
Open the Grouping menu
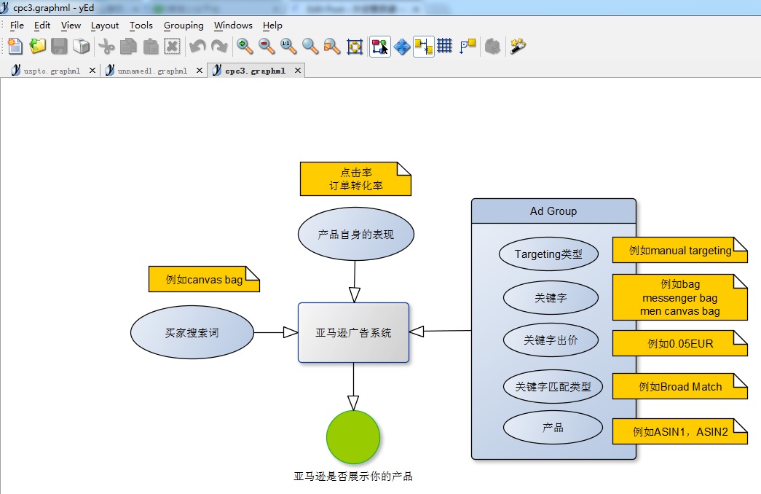(x=184, y=26)
